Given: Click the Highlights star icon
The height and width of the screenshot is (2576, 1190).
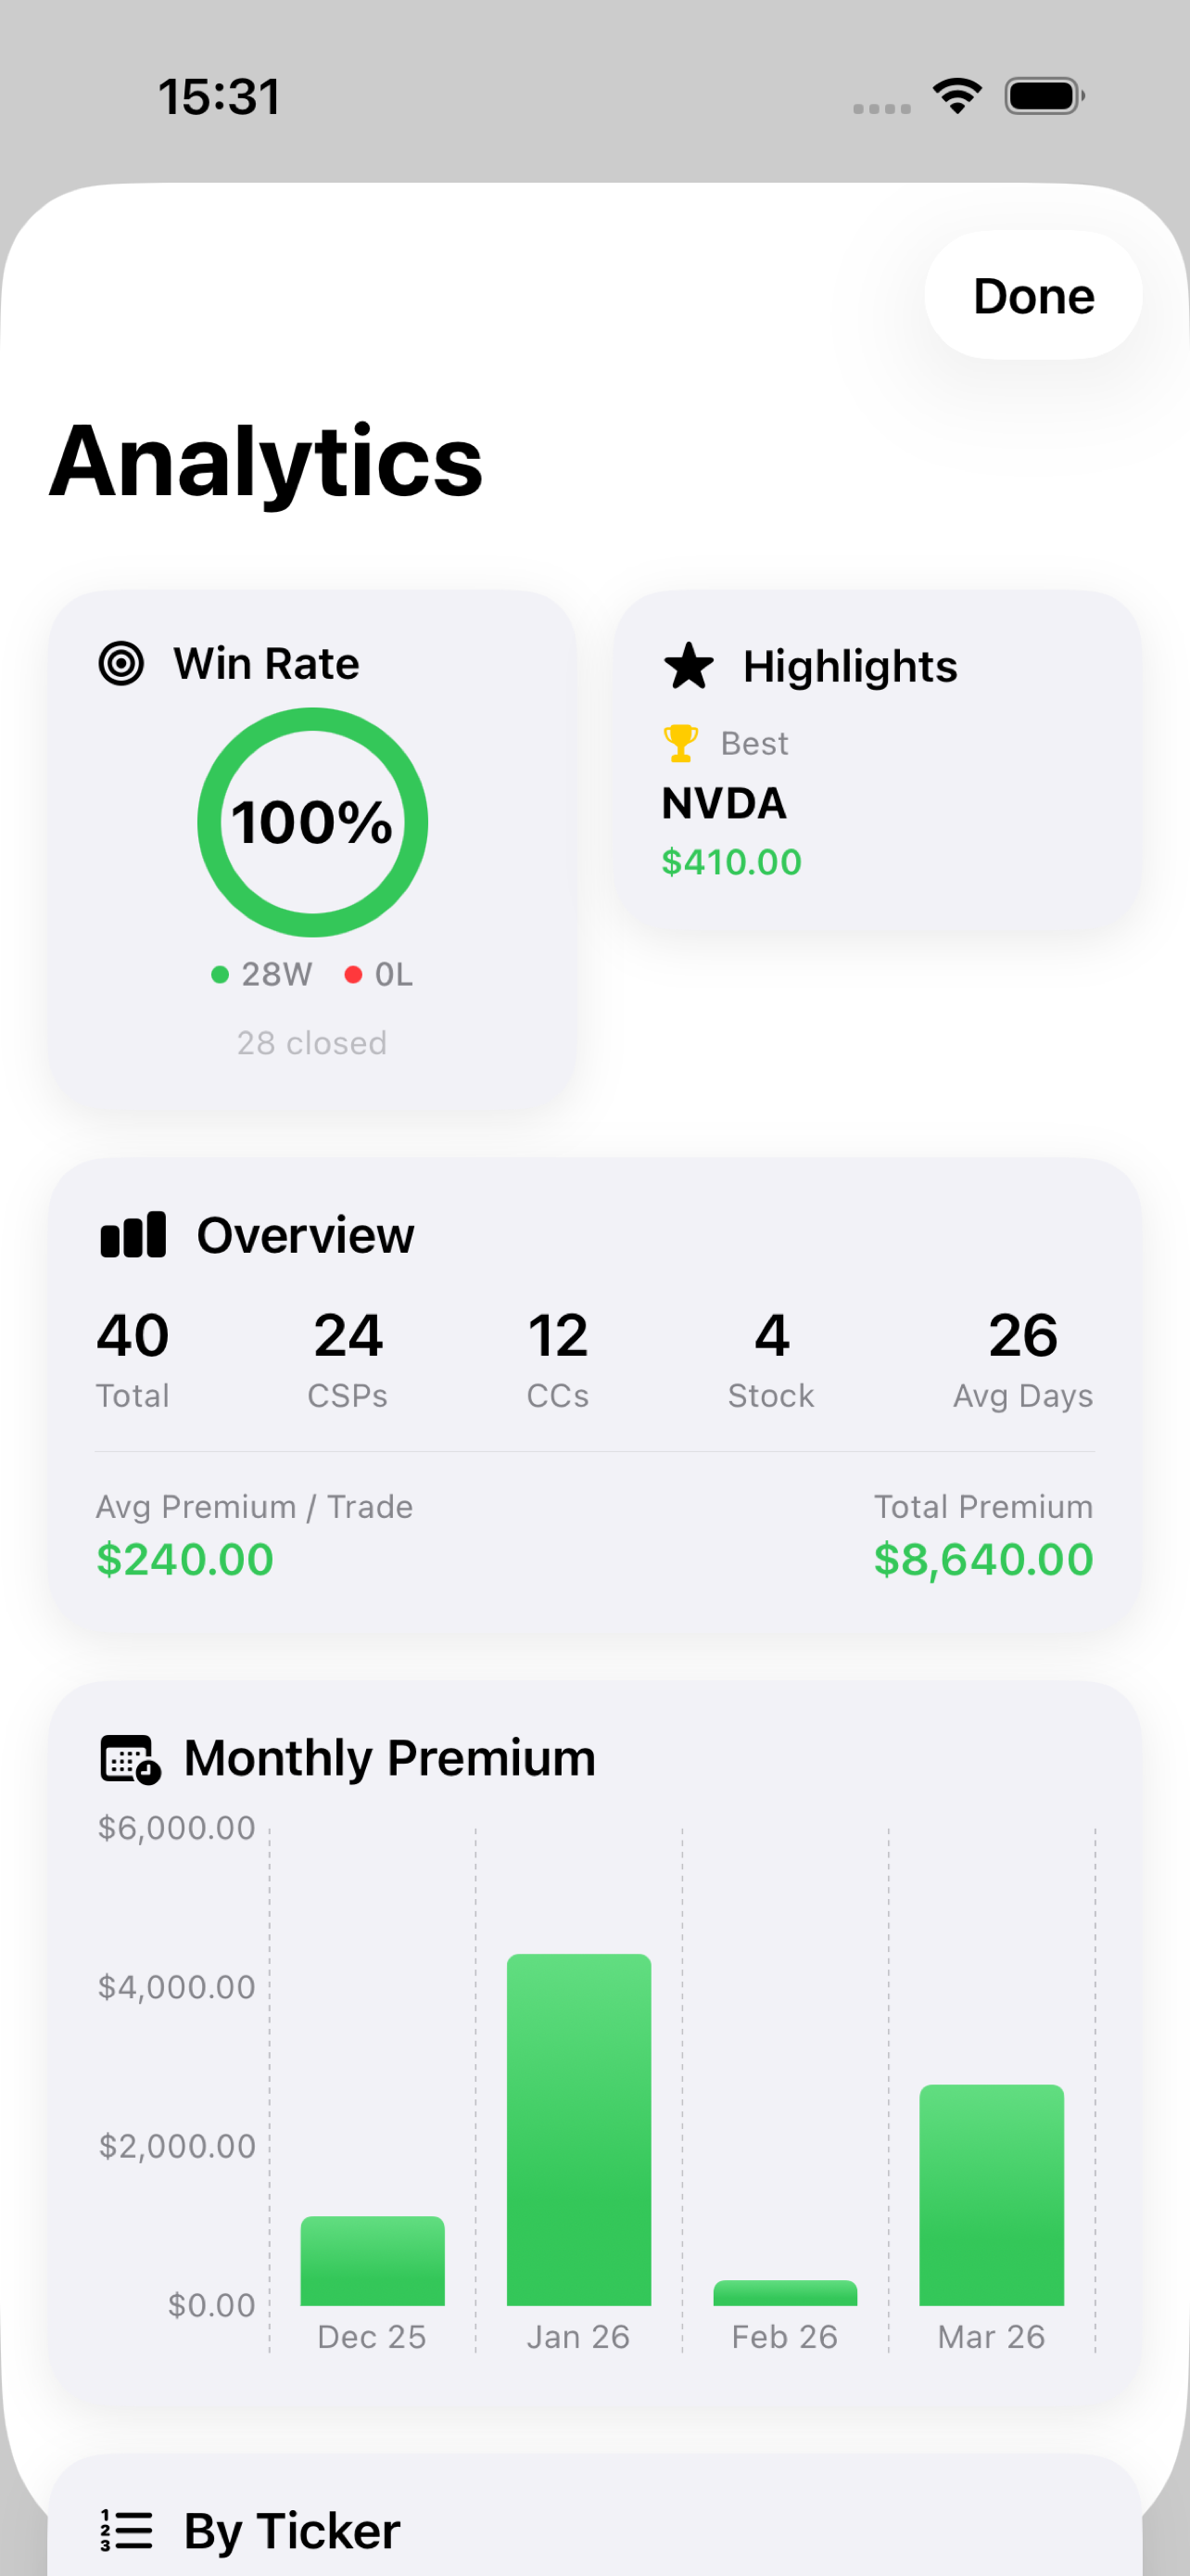Looking at the screenshot, I should coord(689,666).
